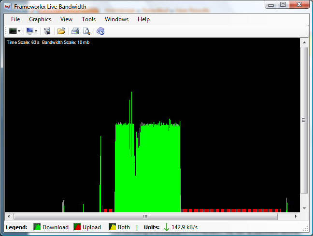This screenshot has width=313, height=236.
Task: Click the printer icon
Action: [75, 31]
